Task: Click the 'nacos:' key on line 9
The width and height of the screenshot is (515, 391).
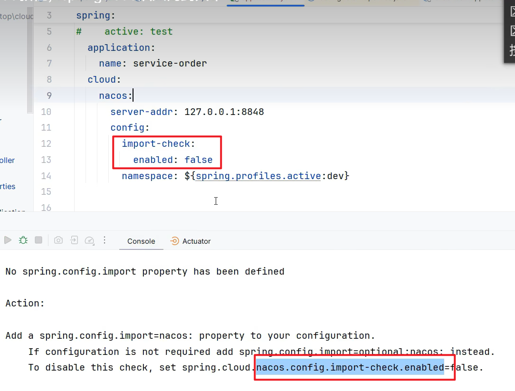Action: tap(115, 95)
